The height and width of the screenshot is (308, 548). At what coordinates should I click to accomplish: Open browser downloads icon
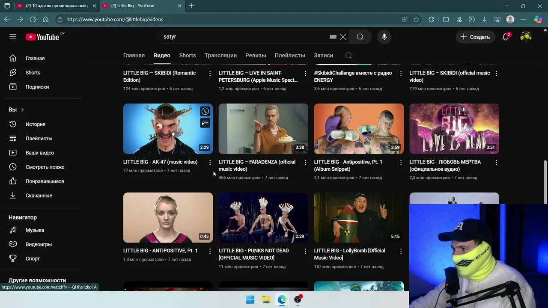(x=485, y=19)
